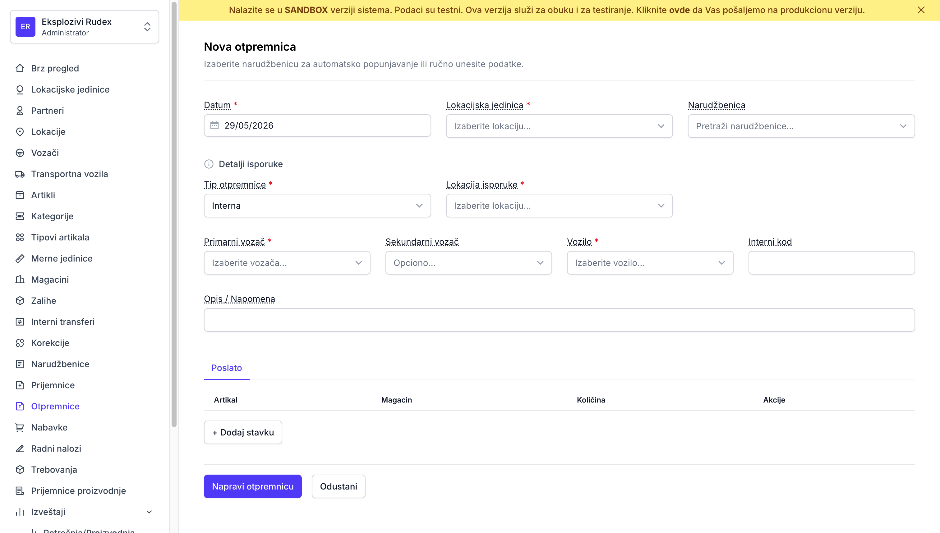Image resolution: width=940 pixels, height=533 pixels.
Task: Open Magacini in the sidebar
Action: click(50, 279)
